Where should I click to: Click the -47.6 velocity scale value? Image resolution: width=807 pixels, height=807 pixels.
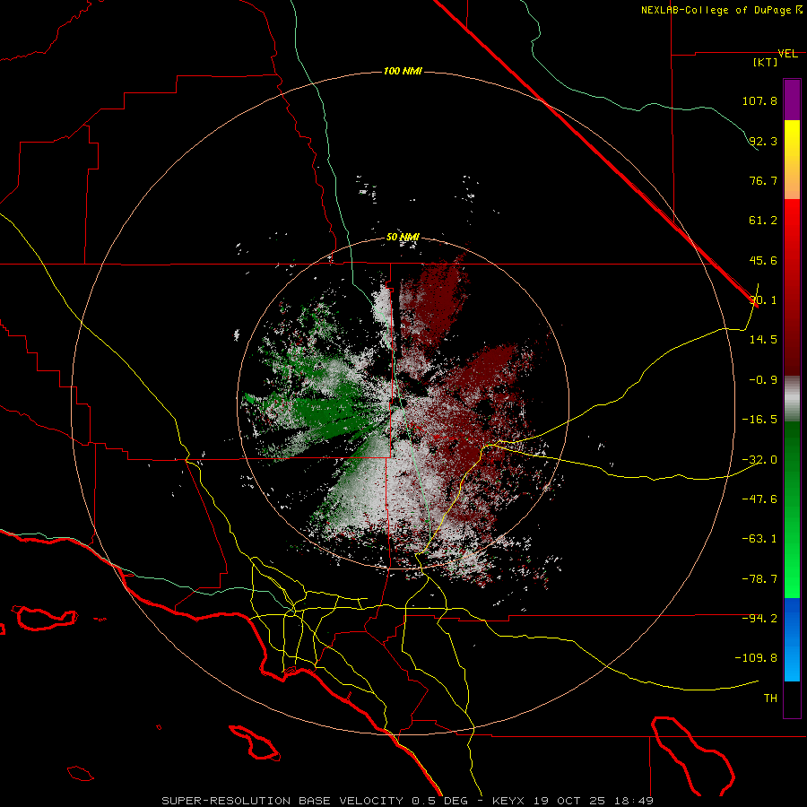click(759, 499)
